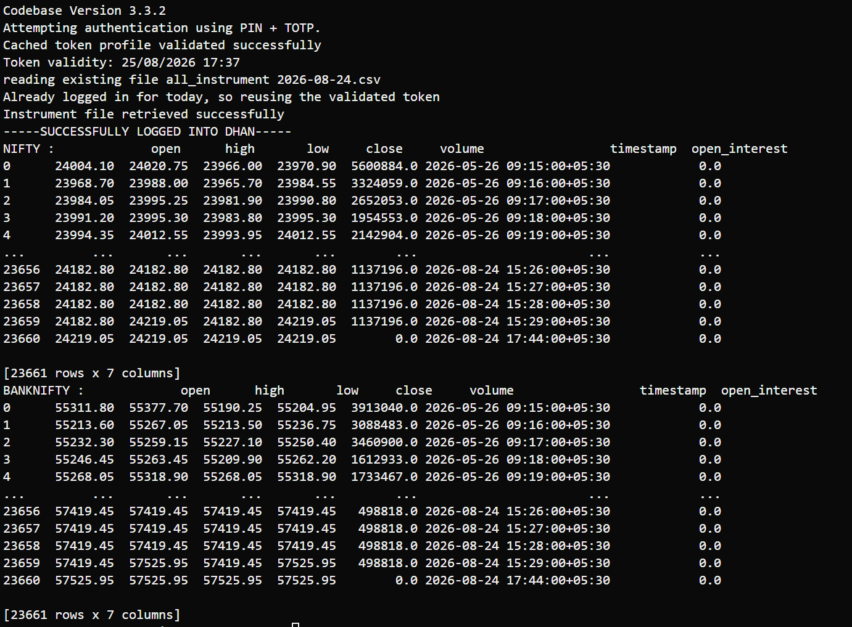The height and width of the screenshot is (627, 852).
Task: Click the file name "all_instrument 2026-08-24.csv"
Action: point(273,80)
